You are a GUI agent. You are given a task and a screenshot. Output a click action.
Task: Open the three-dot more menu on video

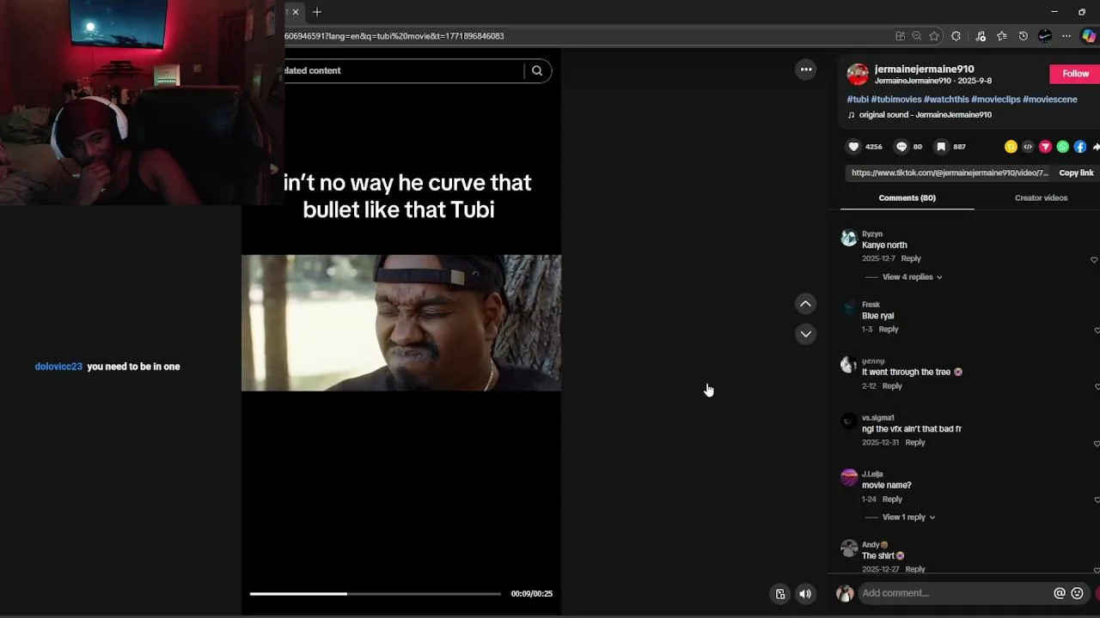(806, 70)
